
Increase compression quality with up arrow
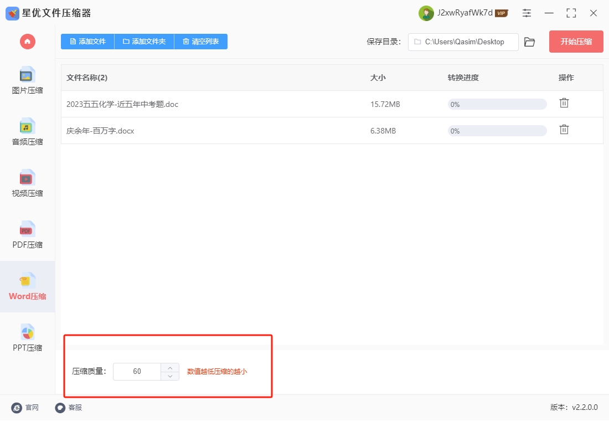pos(170,368)
